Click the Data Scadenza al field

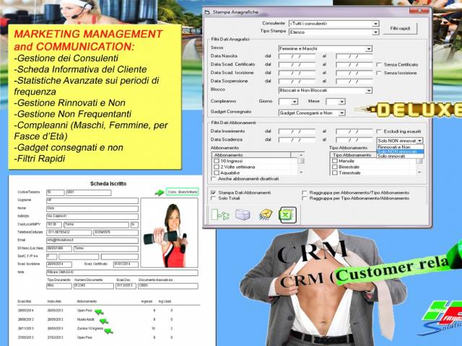[354, 140]
